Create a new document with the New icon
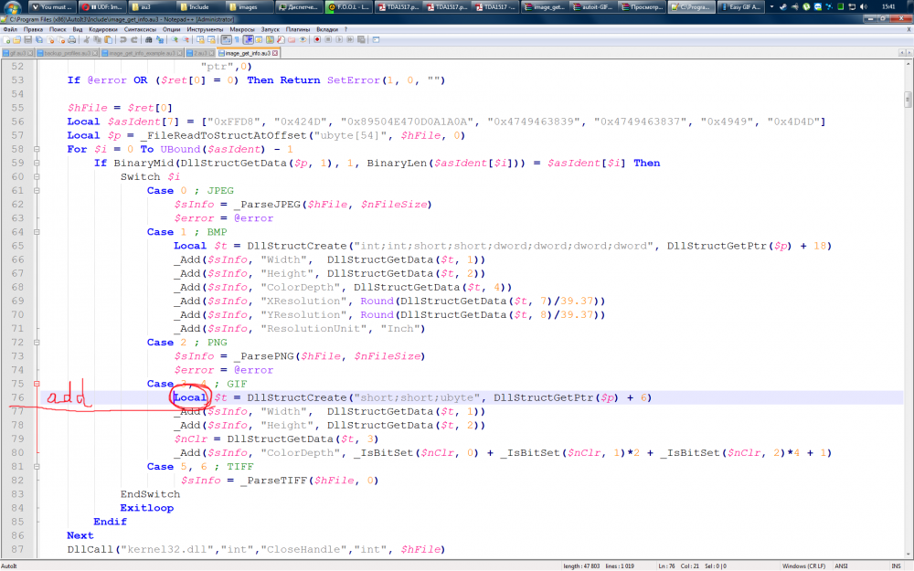 point(6,39)
